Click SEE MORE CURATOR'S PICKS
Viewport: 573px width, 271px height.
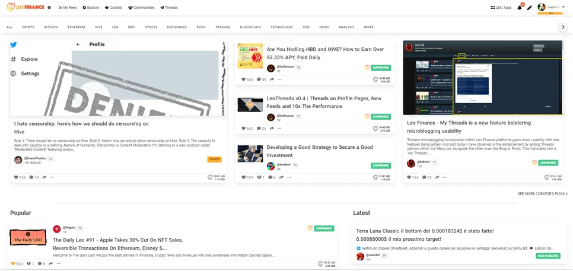[543, 194]
